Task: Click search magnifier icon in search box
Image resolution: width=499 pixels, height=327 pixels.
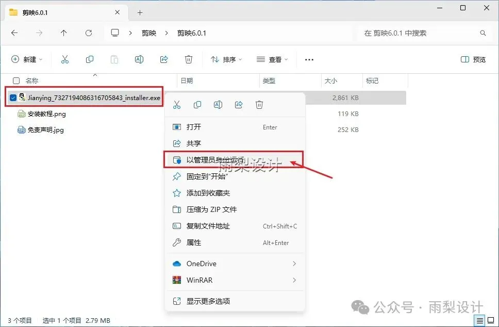Action: [483, 33]
